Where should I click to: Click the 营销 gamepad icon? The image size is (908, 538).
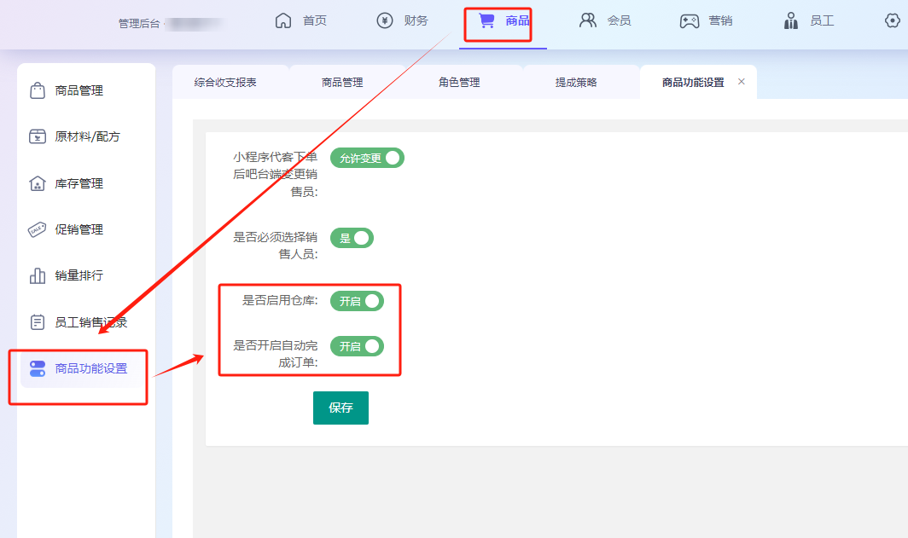(690, 21)
